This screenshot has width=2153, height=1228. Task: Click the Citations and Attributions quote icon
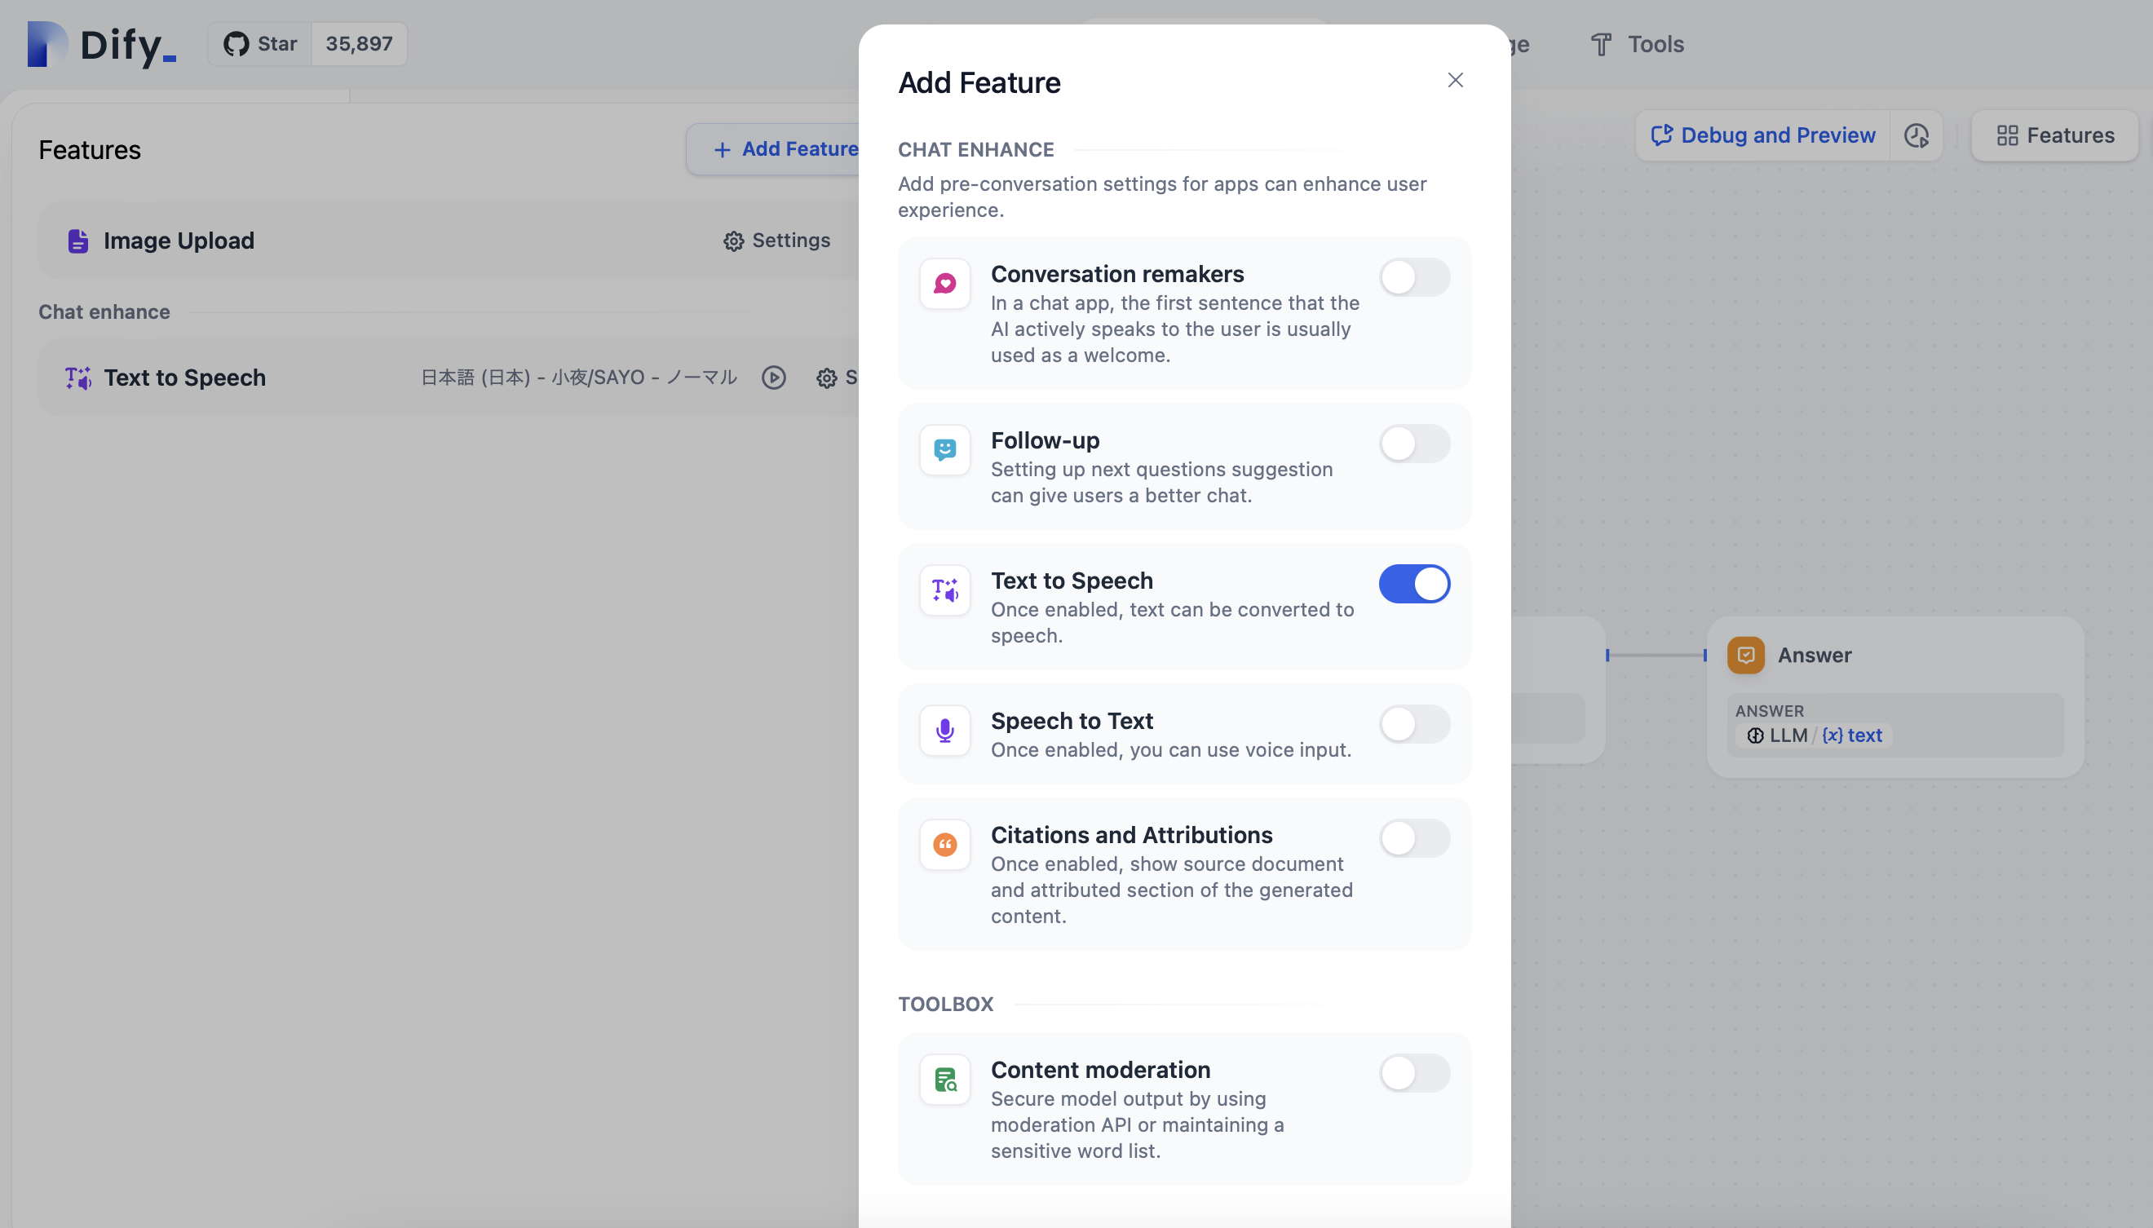pyautogui.click(x=944, y=844)
